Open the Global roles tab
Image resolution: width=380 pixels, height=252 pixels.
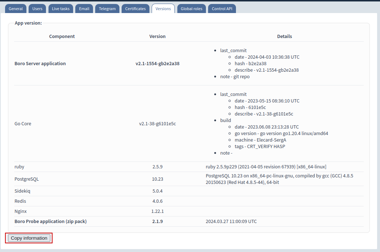191,9
